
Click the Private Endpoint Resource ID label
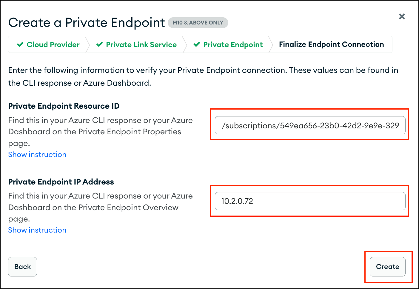click(x=64, y=106)
